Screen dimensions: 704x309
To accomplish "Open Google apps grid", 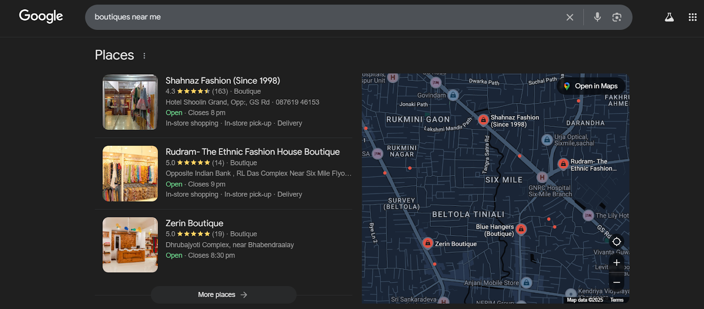I will (693, 17).
